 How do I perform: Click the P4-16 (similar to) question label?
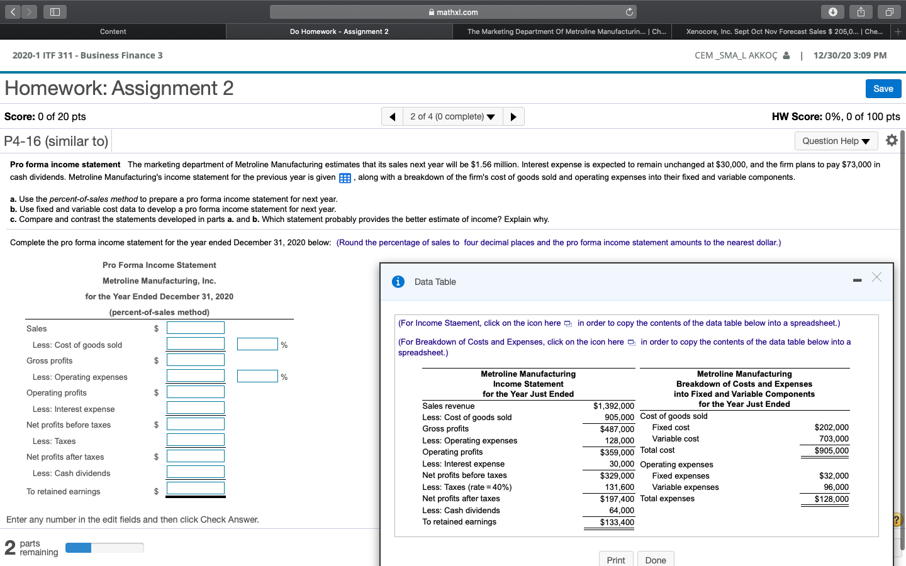[56, 141]
